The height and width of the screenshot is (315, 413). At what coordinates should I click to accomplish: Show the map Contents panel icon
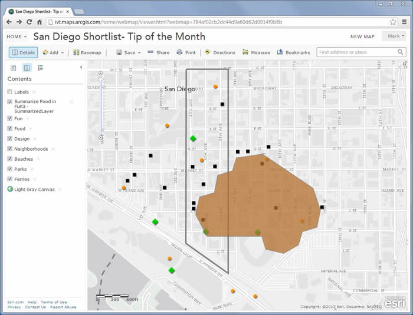[x=27, y=68]
